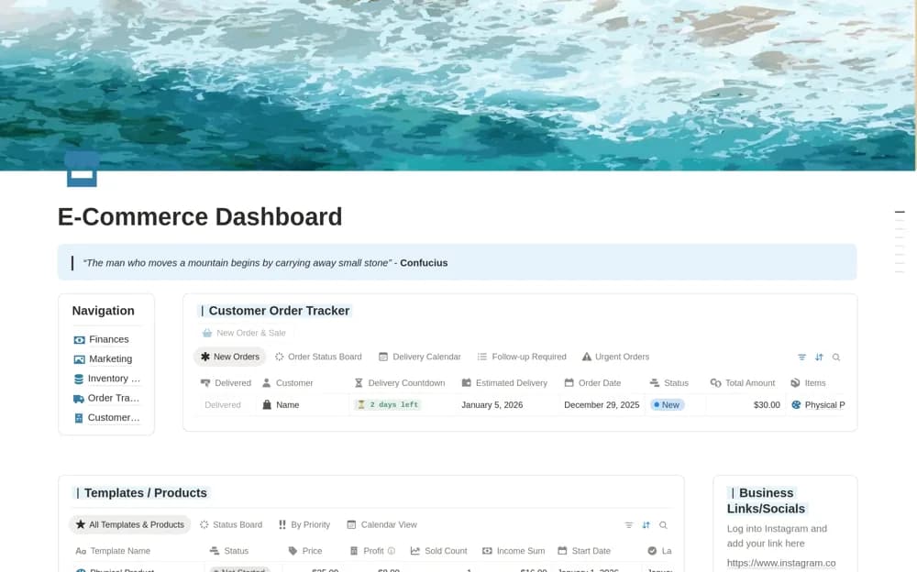This screenshot has width=917, height=572.
Task: Switch to Order Status Board tab
Action: (319, 357)
